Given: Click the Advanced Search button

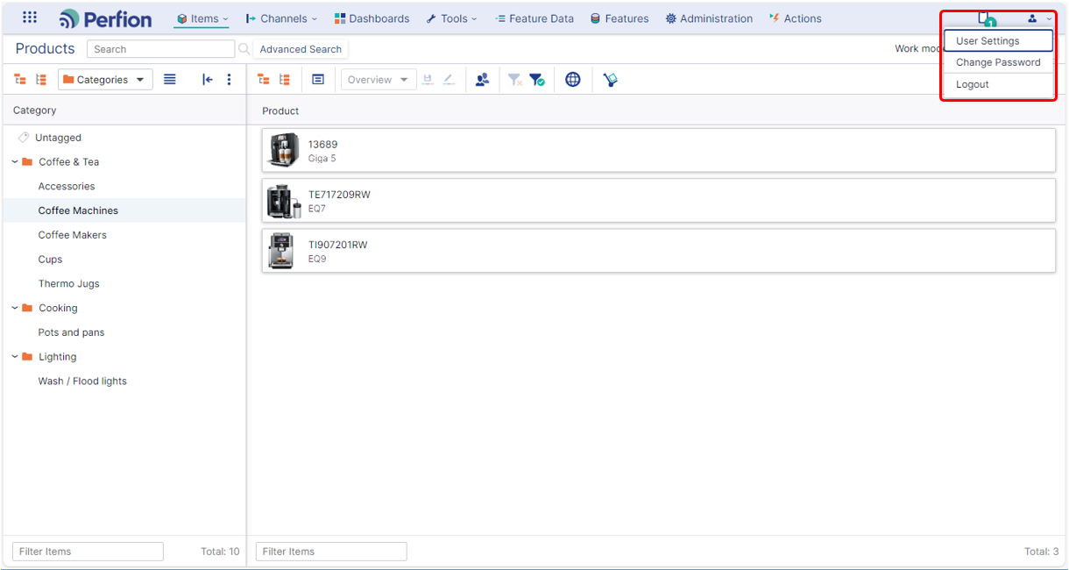Looking at the screenshot, I should pos(301,49).
